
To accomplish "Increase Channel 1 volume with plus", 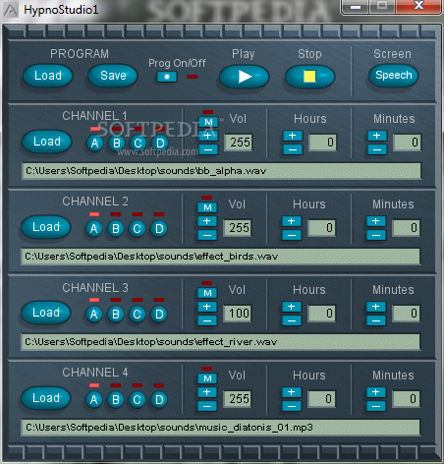I will click(208, 136).
